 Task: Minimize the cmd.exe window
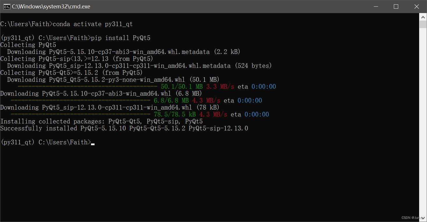(x=376, y=7)
